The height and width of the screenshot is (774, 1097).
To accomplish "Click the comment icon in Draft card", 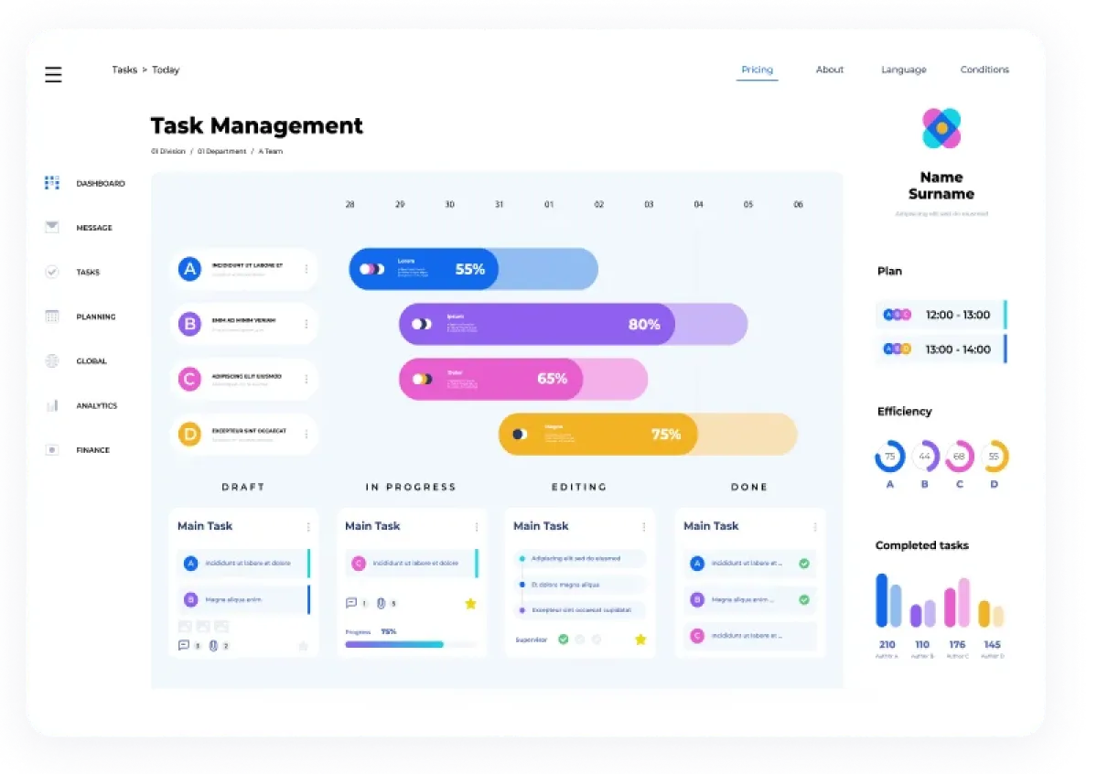I will pyautogui.click(x=183, y=645).
